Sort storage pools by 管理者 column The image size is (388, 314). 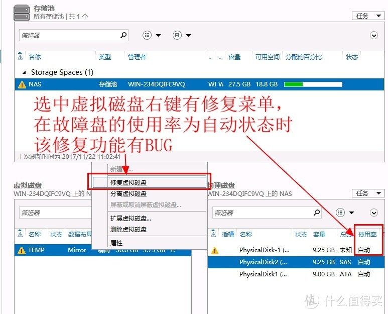[137, 57]
